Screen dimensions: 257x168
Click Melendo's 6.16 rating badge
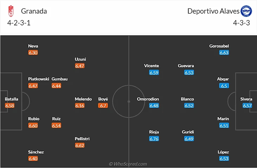pos(80,106)
